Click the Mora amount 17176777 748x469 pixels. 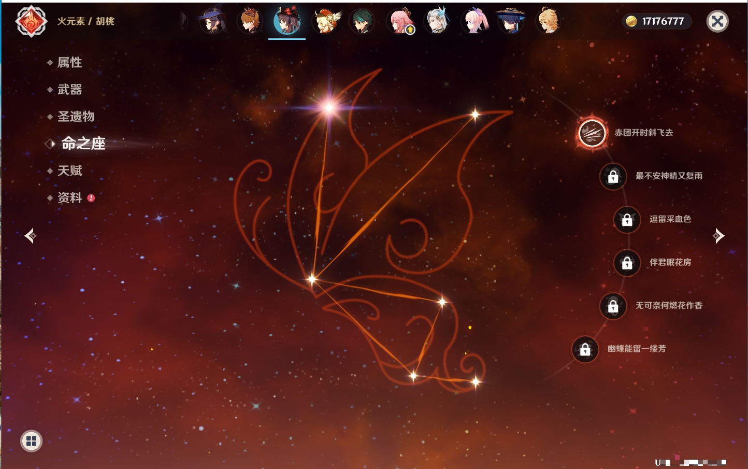tap(663, 21)
